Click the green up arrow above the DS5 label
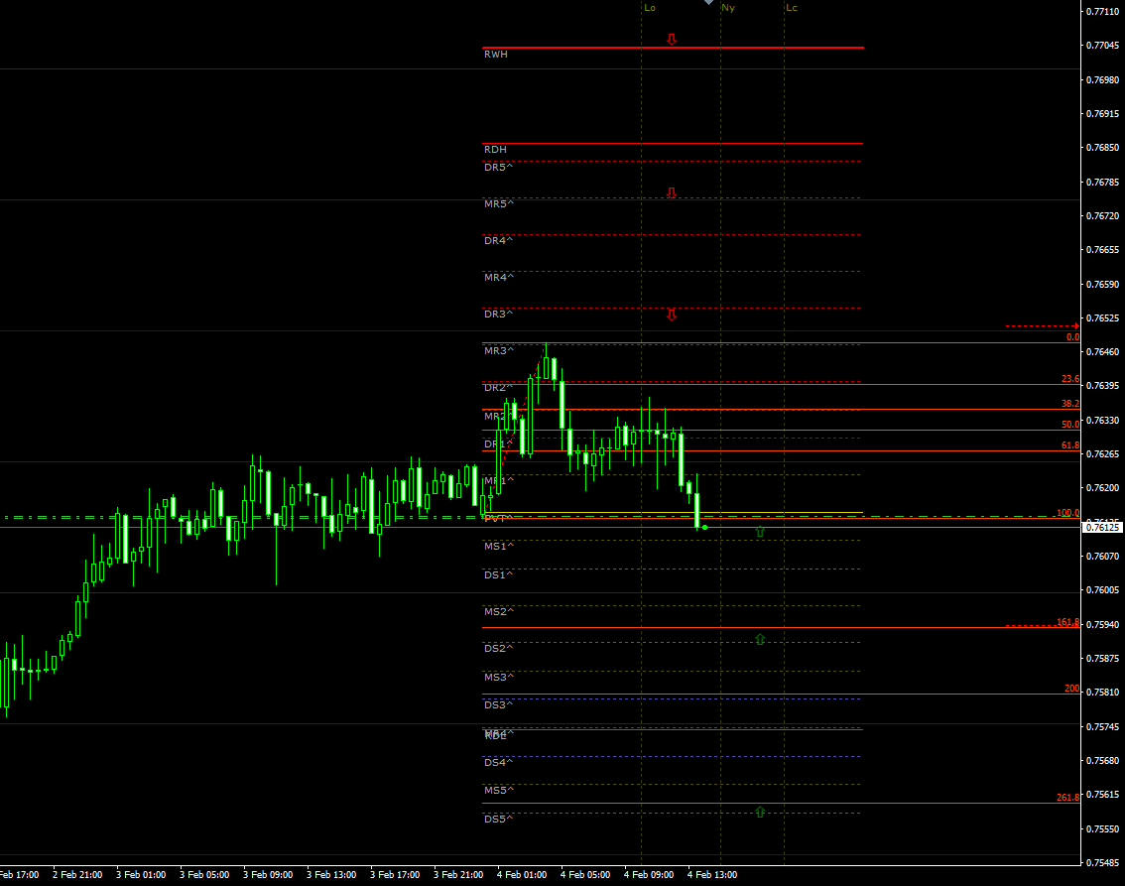 [759, 811]
